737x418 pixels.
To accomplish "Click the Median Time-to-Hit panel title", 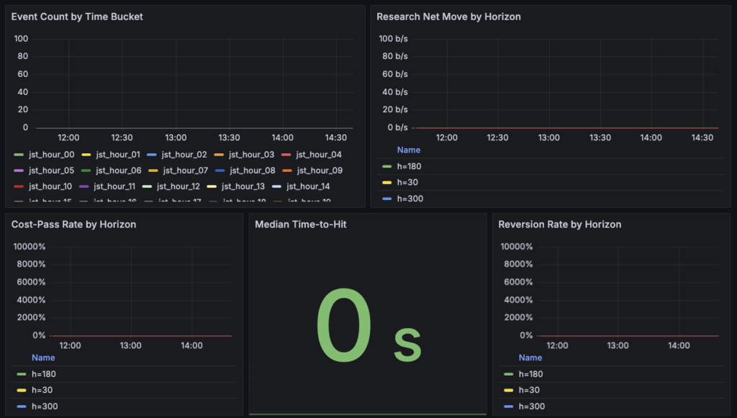I will [x=301, y=224].
